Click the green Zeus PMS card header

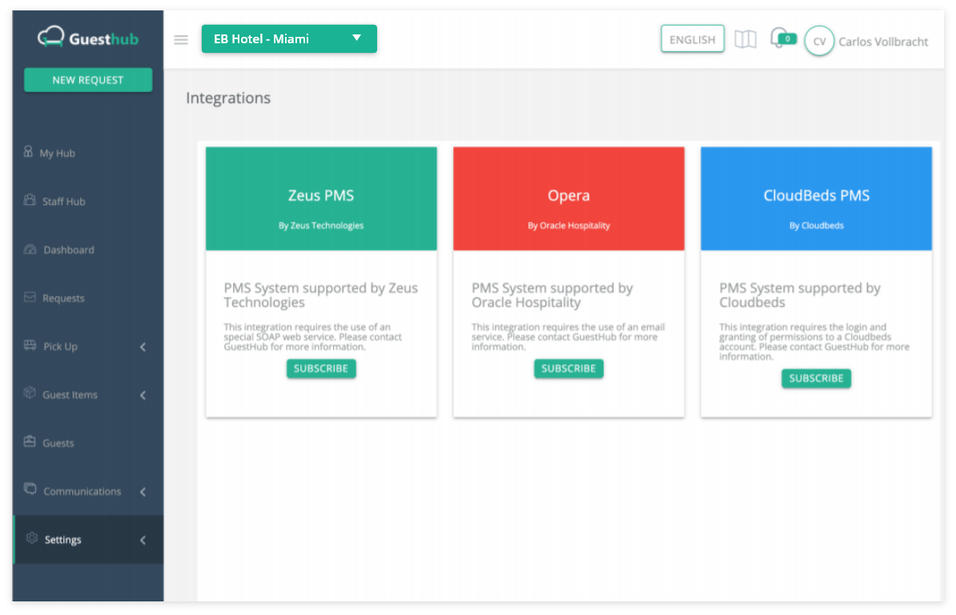coord(321,199)
